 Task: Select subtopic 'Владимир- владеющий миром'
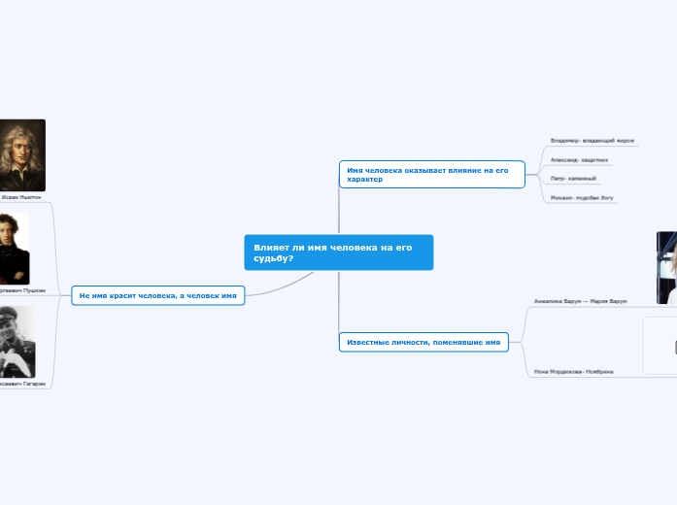(592, 141)
